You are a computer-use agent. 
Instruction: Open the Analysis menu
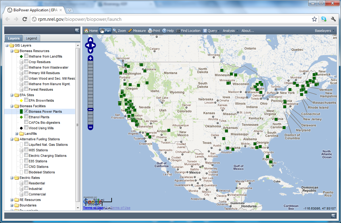230,31
